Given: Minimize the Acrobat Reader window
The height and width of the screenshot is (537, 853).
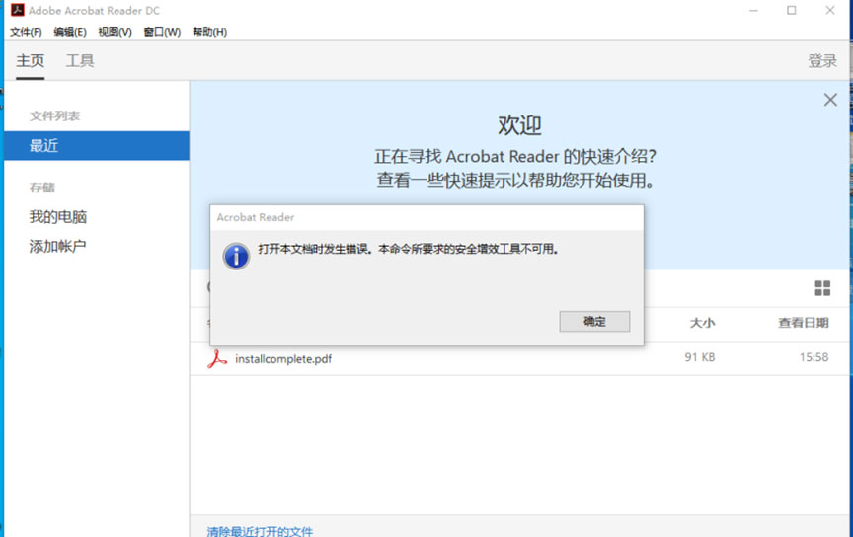Looking at the screenshot, I should coord(753,10).
